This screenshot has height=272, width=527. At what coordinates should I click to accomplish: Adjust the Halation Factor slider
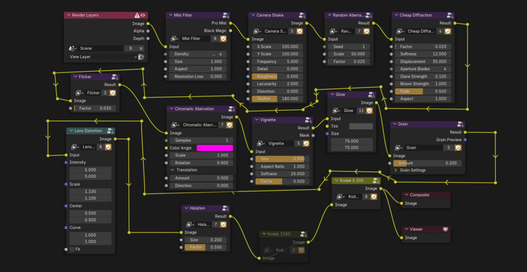[206, 247]
